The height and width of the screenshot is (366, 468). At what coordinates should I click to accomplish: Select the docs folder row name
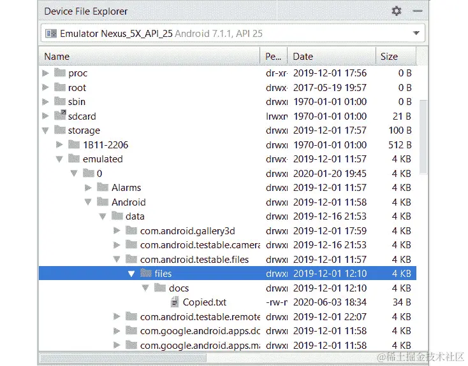(179, 288)
